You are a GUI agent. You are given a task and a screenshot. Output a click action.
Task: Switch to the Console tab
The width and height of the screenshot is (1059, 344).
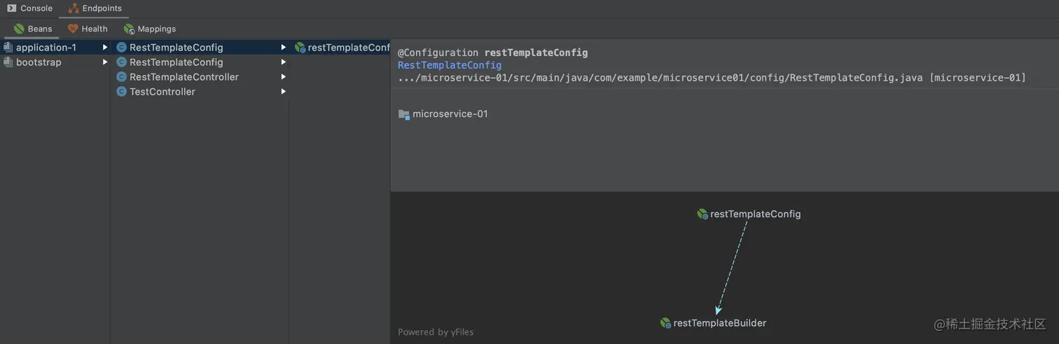point(29,8)
